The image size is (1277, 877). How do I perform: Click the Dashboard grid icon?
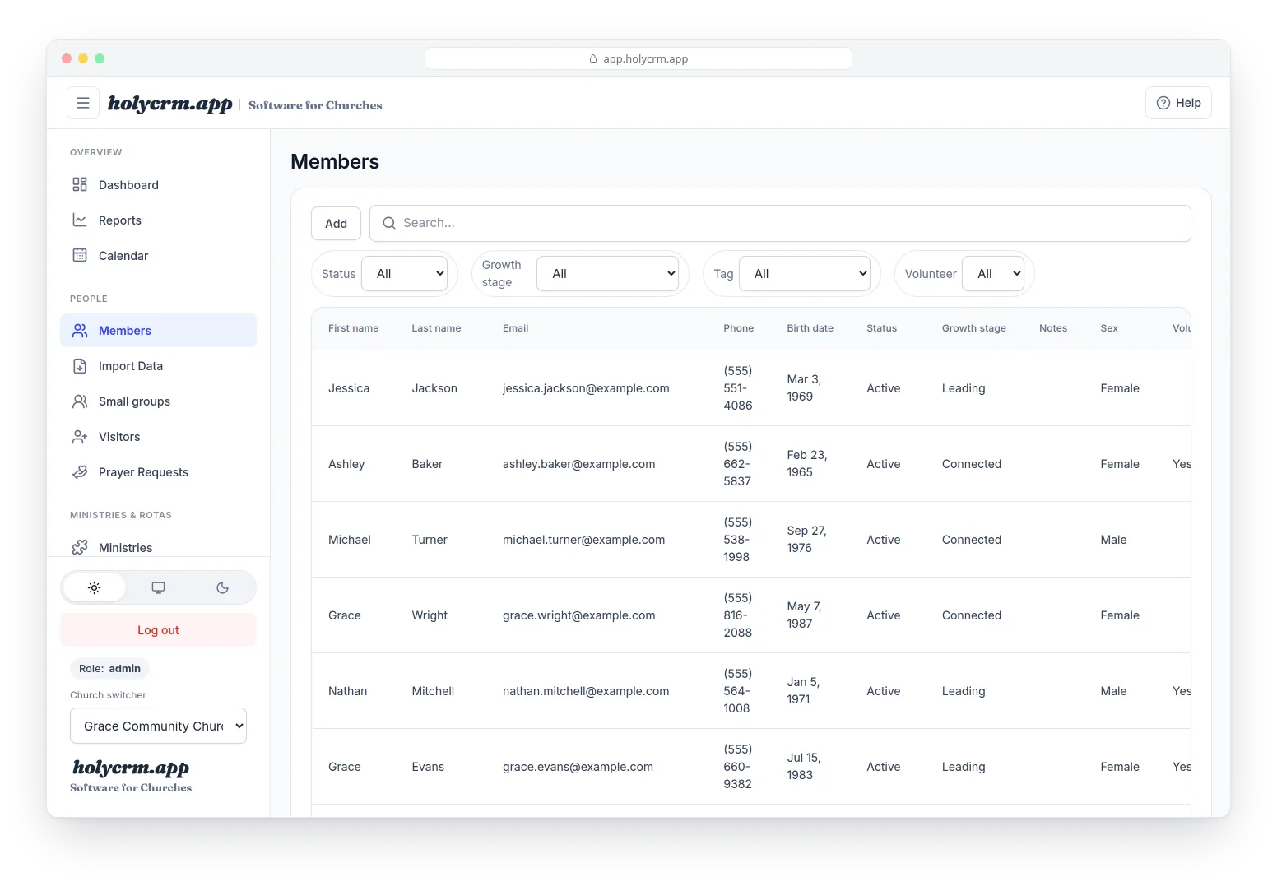(x=80, y=184)
